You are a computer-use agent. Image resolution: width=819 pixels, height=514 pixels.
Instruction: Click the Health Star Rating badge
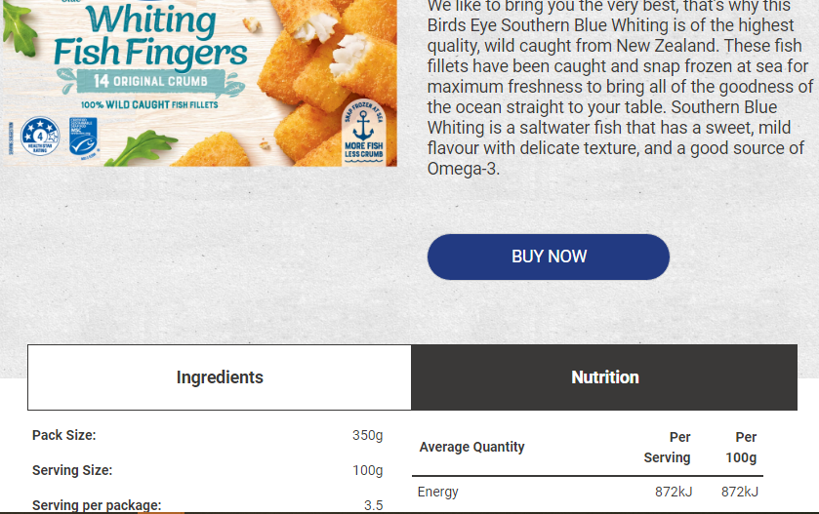[40, 137]
